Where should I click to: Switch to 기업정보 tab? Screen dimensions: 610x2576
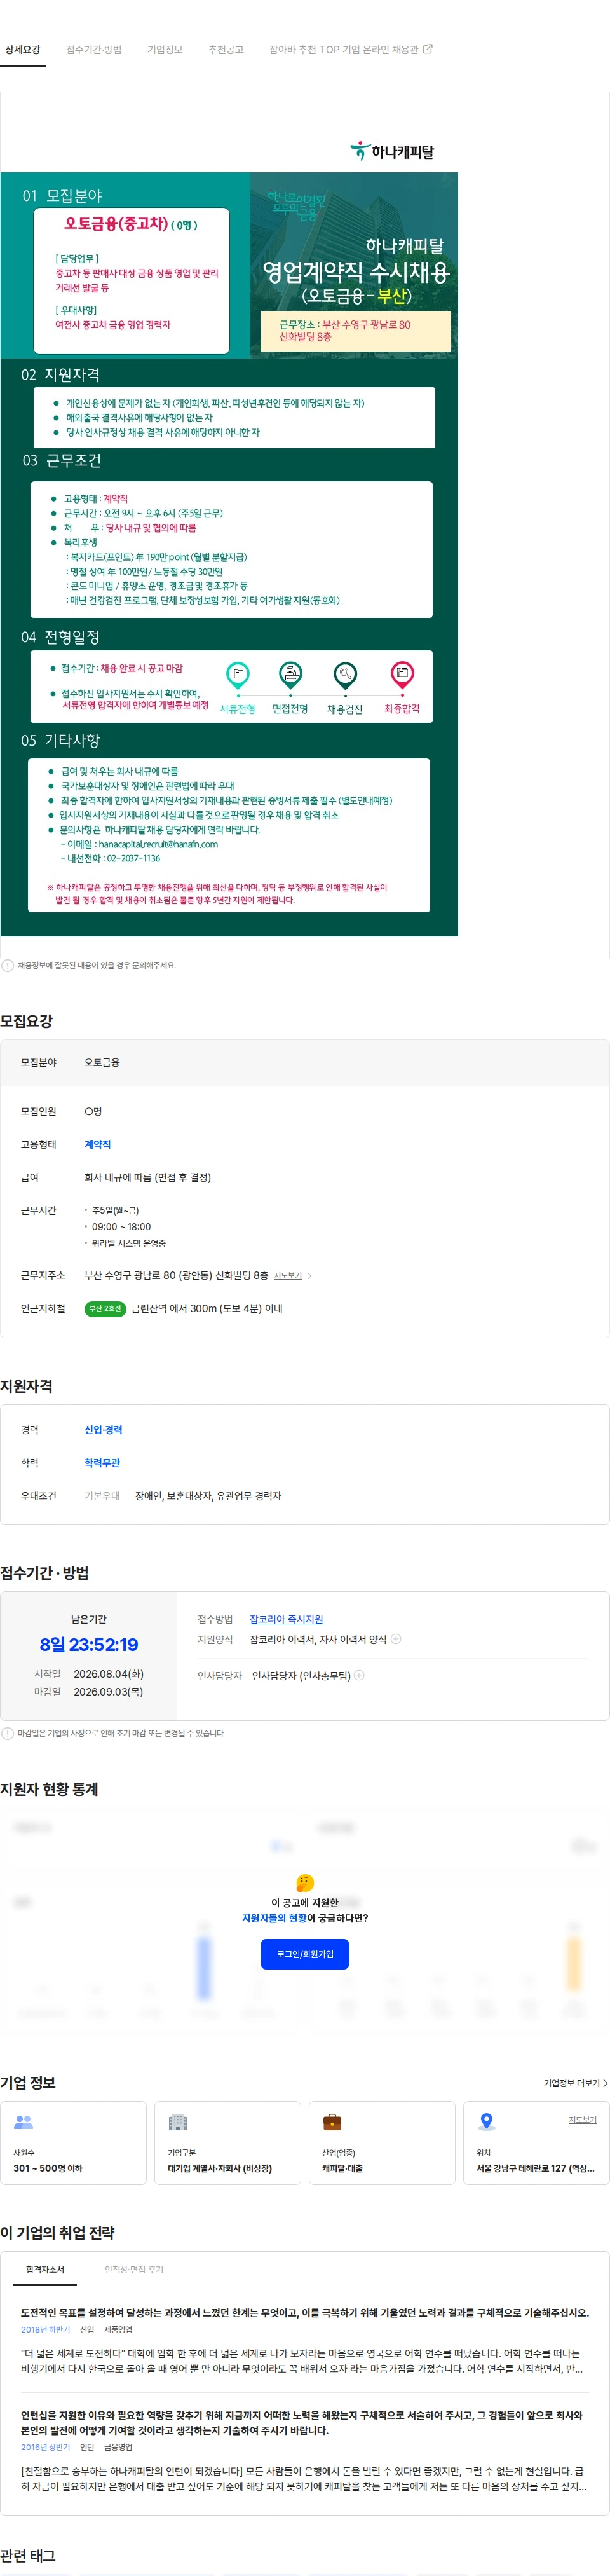click(165, 50)
